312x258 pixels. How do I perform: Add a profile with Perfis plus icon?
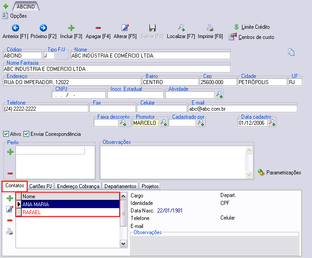(10, 152)
